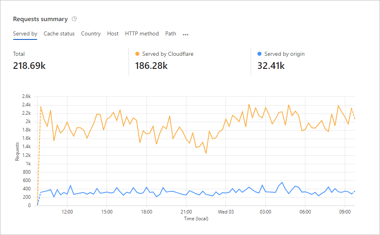Click the 15:00 x-axis label
The image size is (380, 235).
(x=107, y=212)
